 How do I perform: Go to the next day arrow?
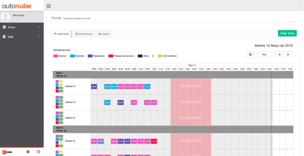tap(288, 54)
